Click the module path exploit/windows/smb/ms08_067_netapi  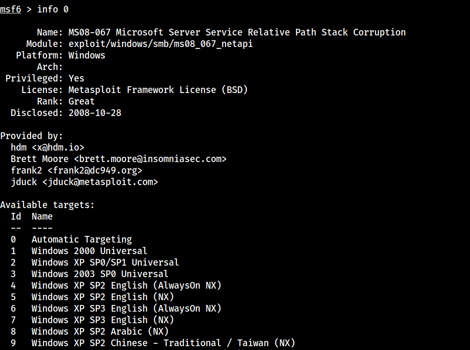160,44
